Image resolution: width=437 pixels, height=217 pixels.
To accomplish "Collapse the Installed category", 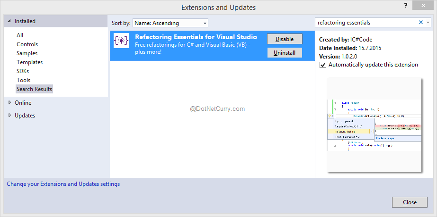I will coord(10,21).
